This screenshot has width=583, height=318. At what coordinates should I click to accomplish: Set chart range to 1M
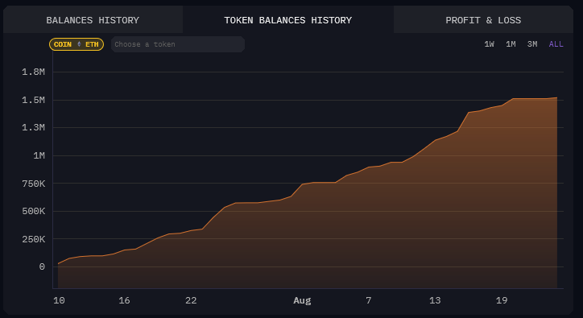pyautogui.click(x=511, y=44)
